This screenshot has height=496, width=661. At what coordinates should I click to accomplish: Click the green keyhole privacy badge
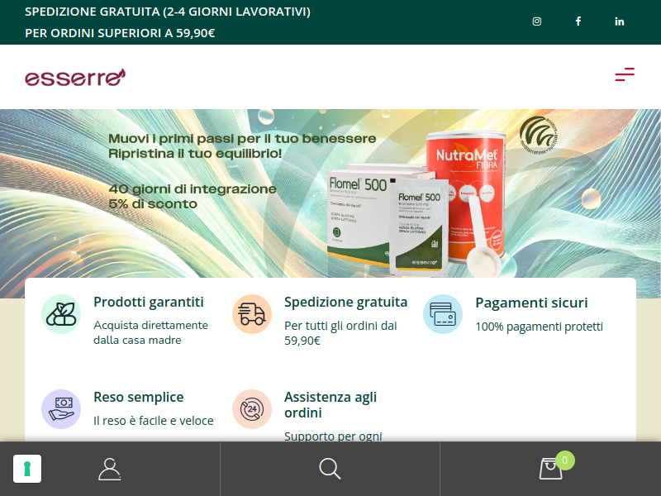pyautogui.click(x=27, y=469)
